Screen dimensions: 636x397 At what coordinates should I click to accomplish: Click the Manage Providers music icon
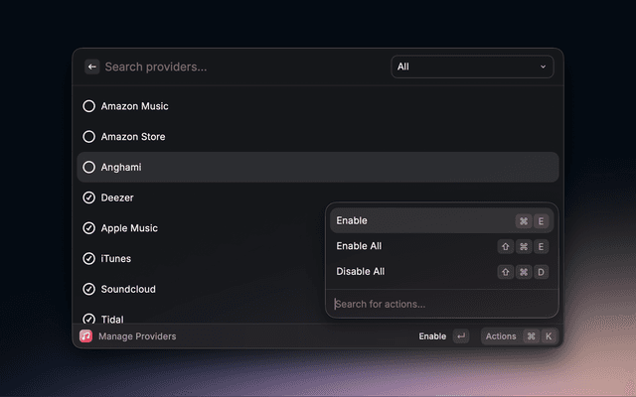[86, 336]
